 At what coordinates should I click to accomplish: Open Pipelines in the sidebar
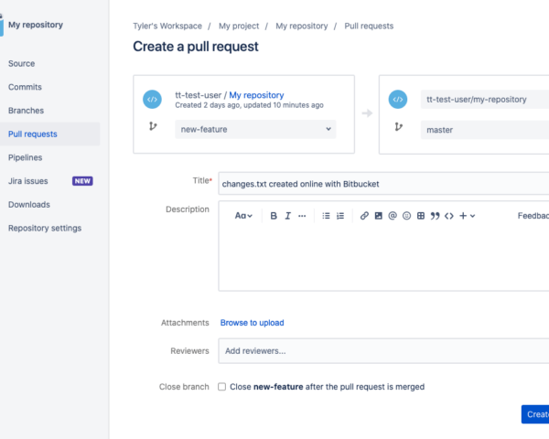(27, 157)
